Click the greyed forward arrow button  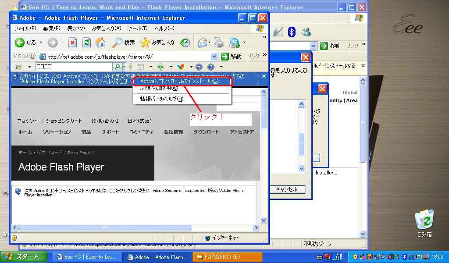pos(53,43)
